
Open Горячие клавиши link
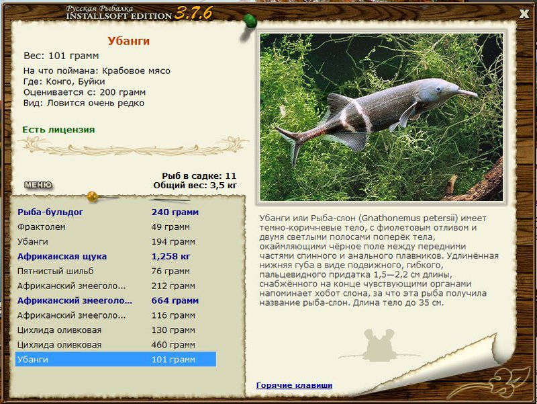coord(294,385)
